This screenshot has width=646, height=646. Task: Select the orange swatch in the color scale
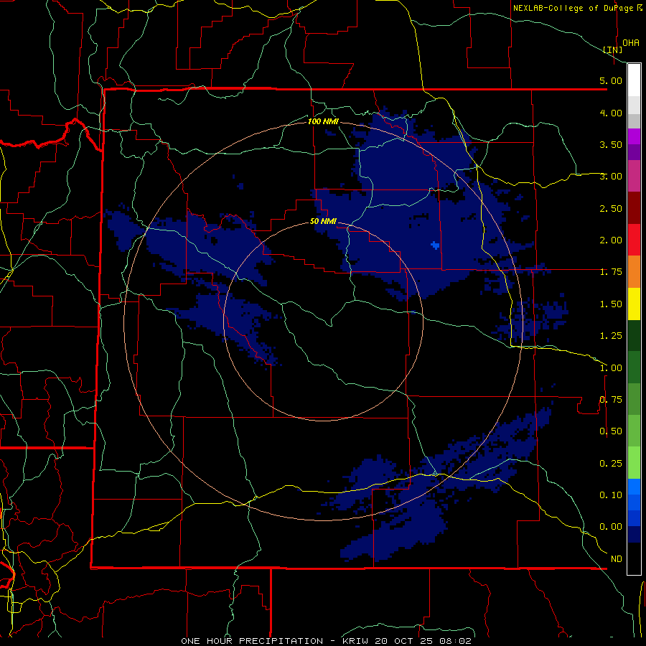tap(634, 272)
